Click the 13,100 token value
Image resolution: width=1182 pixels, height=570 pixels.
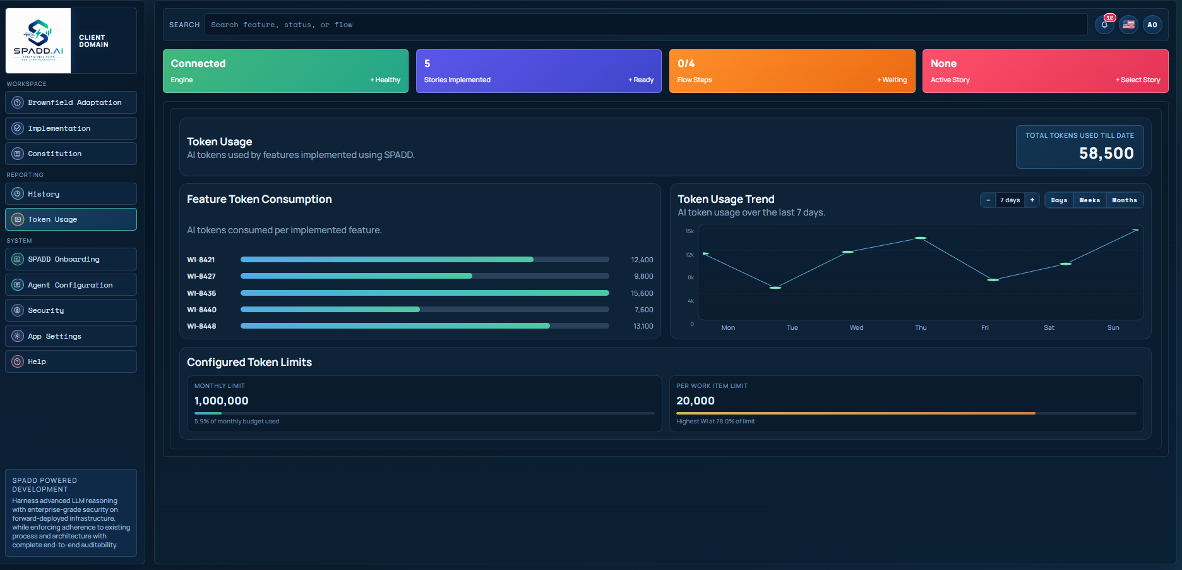pos(643,326)
